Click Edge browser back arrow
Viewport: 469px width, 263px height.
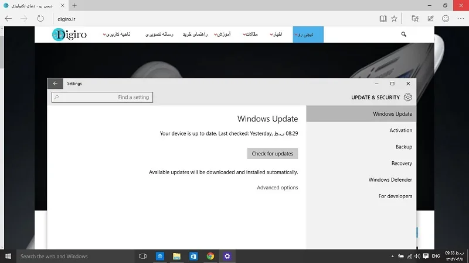(x=8, y=19)
